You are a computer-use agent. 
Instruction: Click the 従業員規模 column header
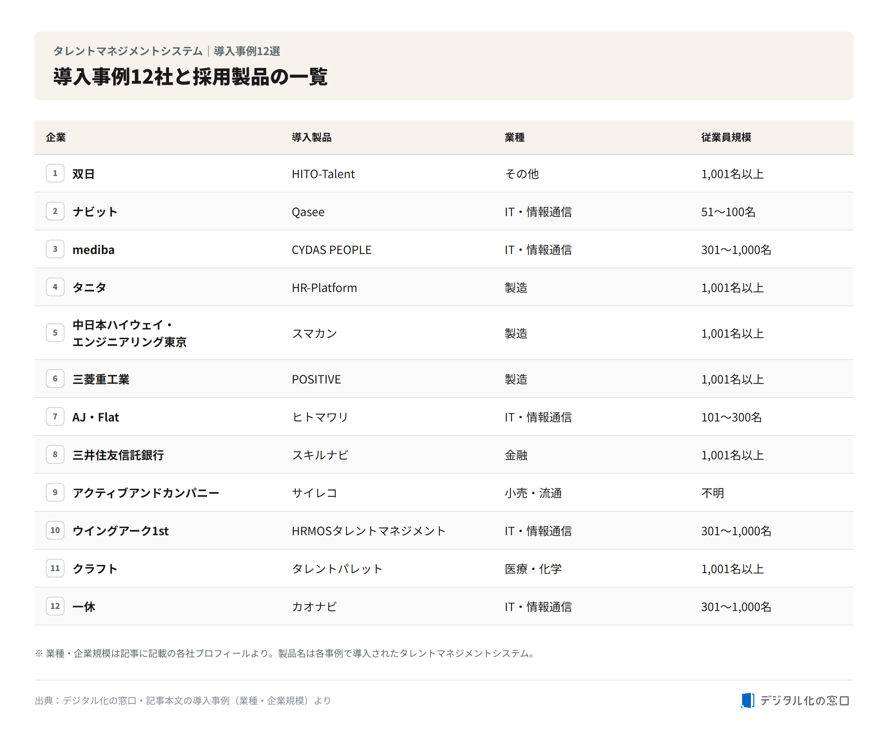click(x=726, y=137)
